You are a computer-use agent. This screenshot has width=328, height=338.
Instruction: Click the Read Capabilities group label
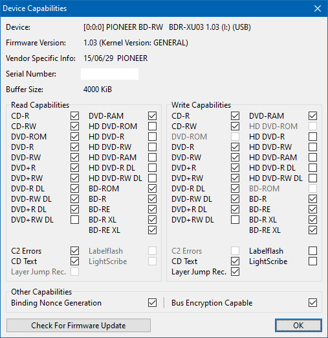coord(40,105)
